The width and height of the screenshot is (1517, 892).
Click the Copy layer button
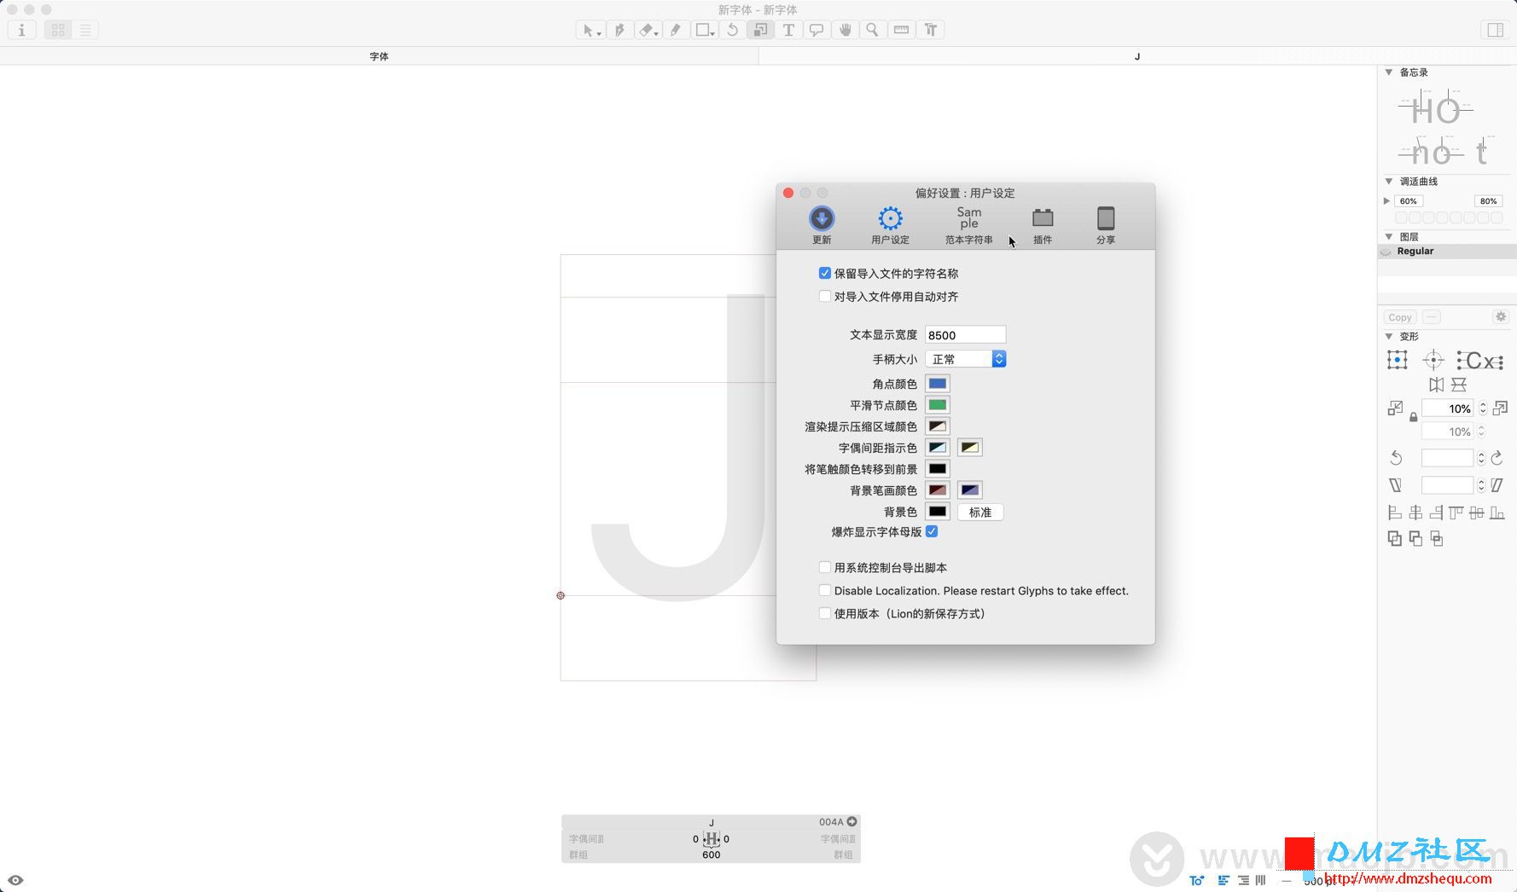click(x=1400, y=317)
